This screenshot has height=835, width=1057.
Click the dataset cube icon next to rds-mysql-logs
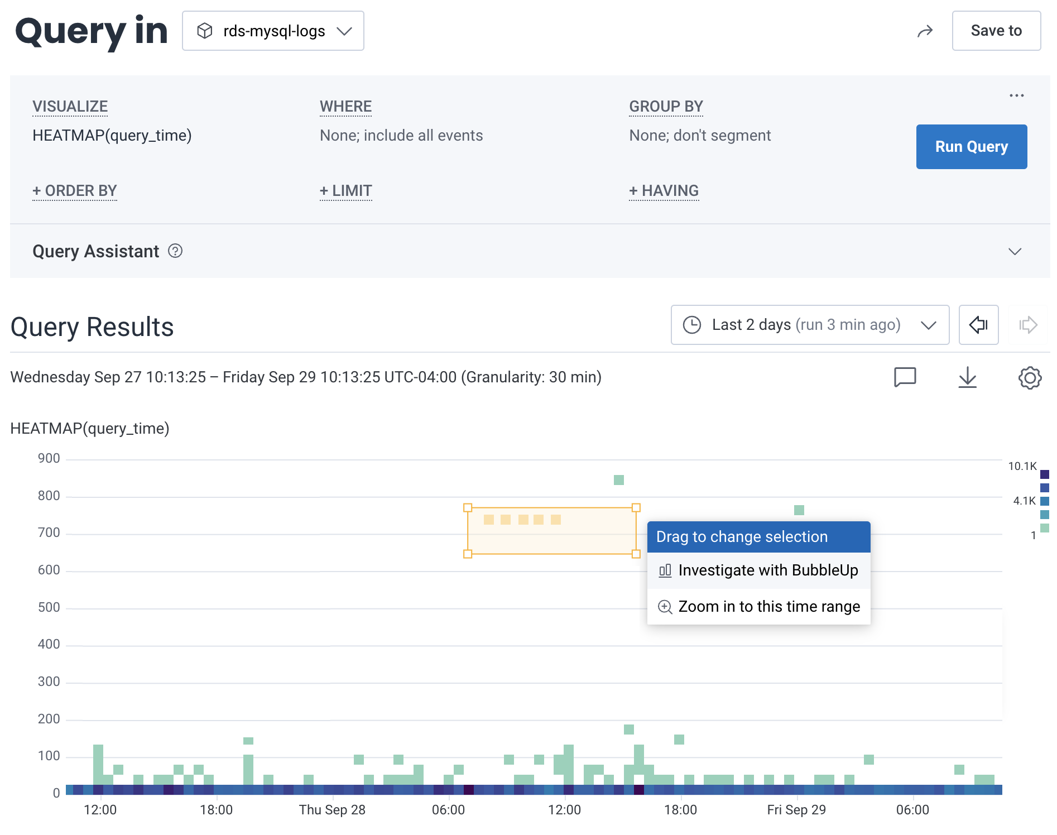pyautogui.click(x=205, y=31)
